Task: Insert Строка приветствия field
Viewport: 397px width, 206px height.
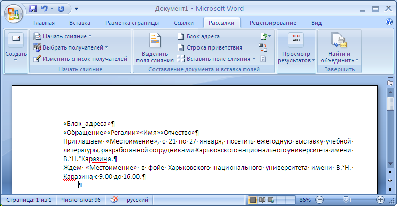Action: 210,47
